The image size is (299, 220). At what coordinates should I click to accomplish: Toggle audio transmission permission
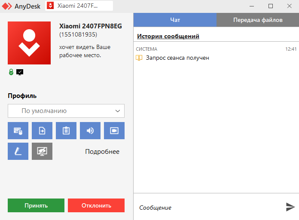coord(90,131)
